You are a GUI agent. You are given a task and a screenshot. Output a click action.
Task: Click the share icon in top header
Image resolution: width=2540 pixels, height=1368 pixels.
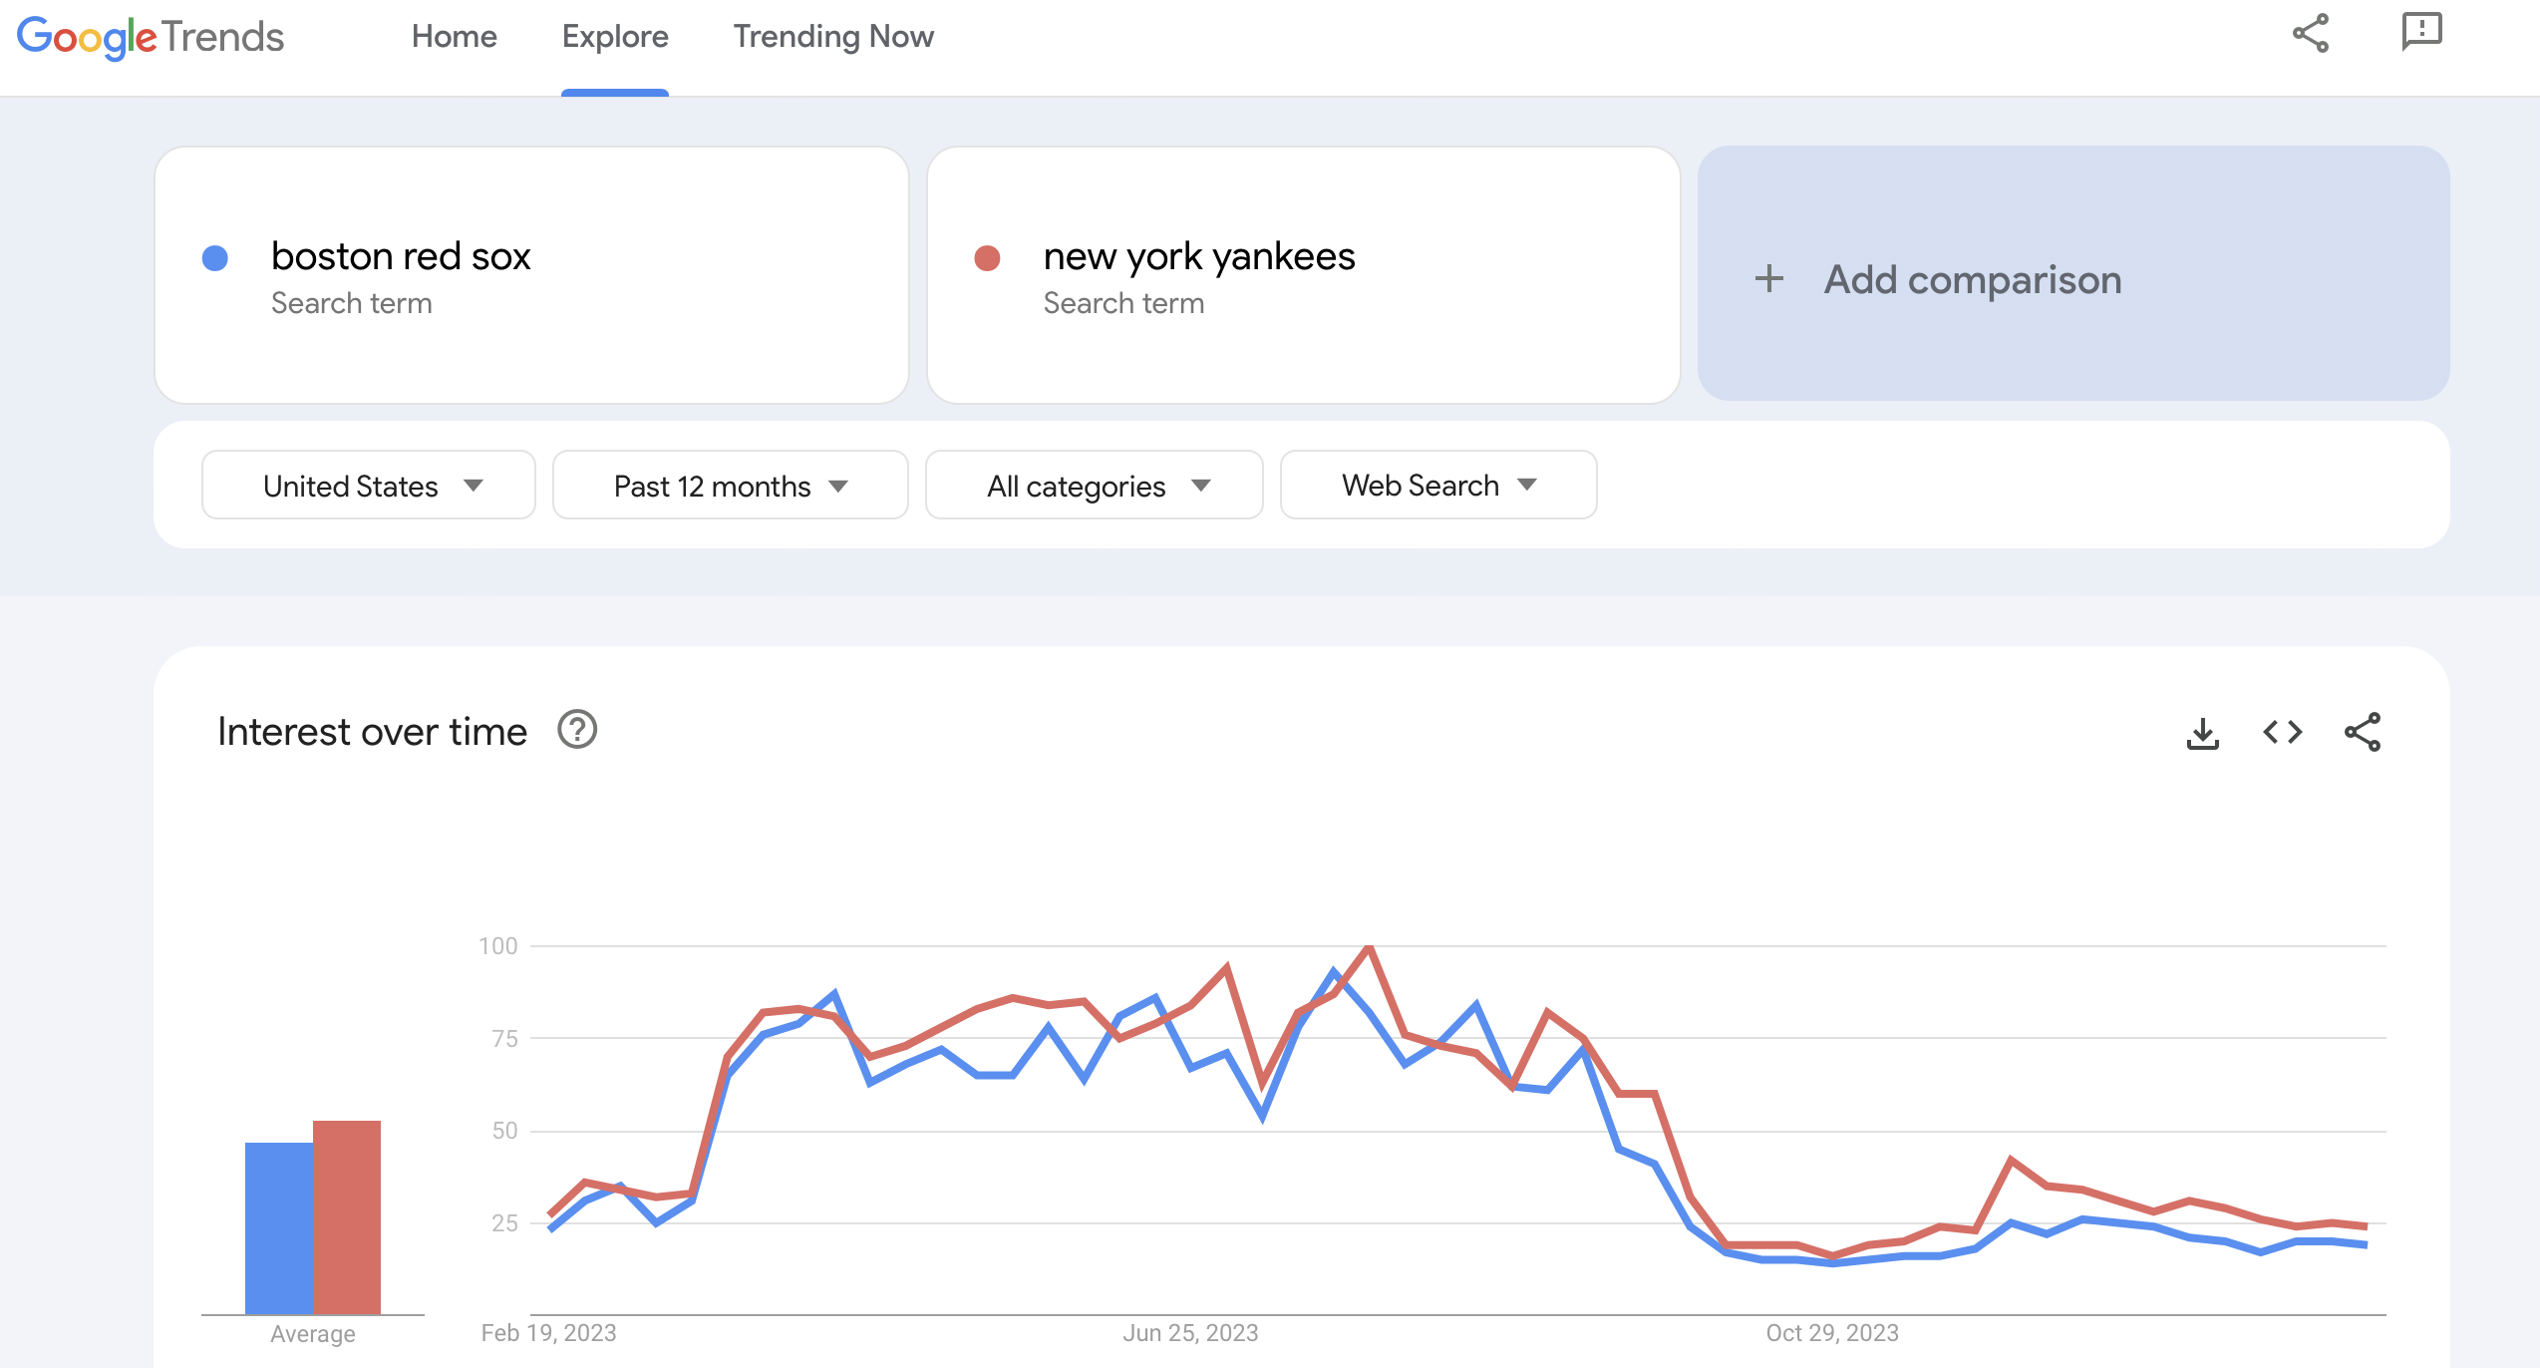tap(2310, 34)
